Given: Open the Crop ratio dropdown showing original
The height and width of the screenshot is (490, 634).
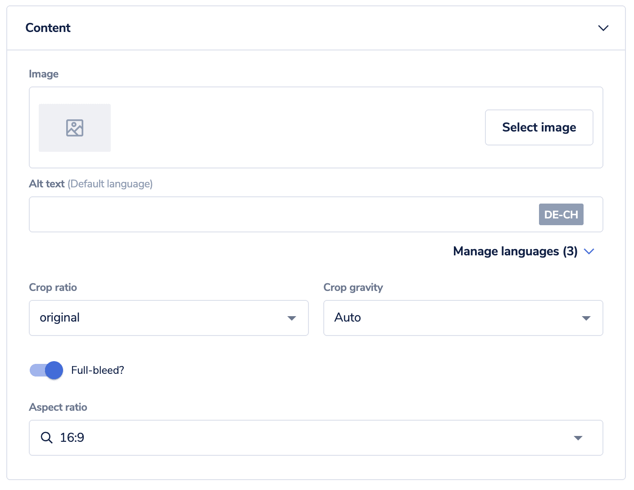Looking at the screenshot, I should 162,318.
